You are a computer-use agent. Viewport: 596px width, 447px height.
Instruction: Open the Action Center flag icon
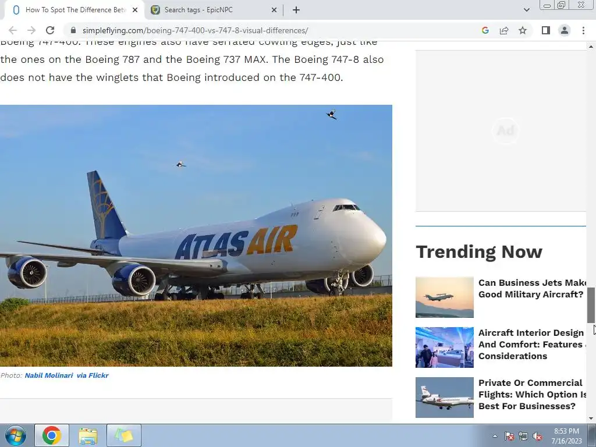point(509,436)
